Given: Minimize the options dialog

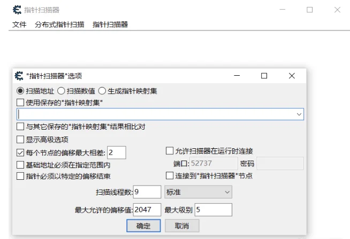Looking at the screenshot, I should 237,76.
